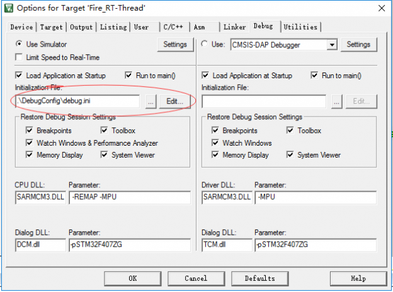
Task: Open the Linker tab
Action: [234, 27]
